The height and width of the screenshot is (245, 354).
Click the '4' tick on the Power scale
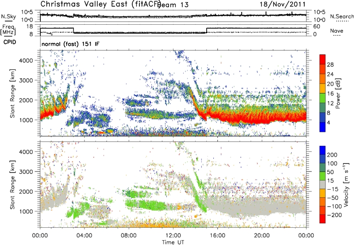pos(328,122)
